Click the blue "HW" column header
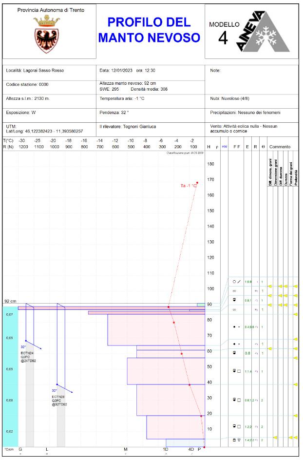This screenshot has height=460, width=303. (x=225, y=147)
